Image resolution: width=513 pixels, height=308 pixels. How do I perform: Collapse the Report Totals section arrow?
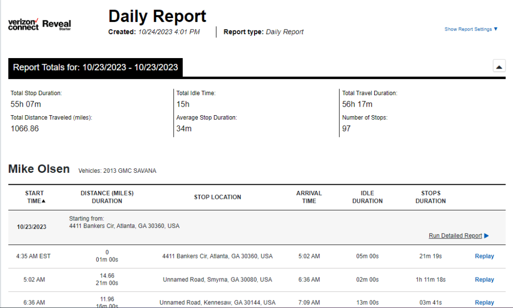[x=499, y=67]
